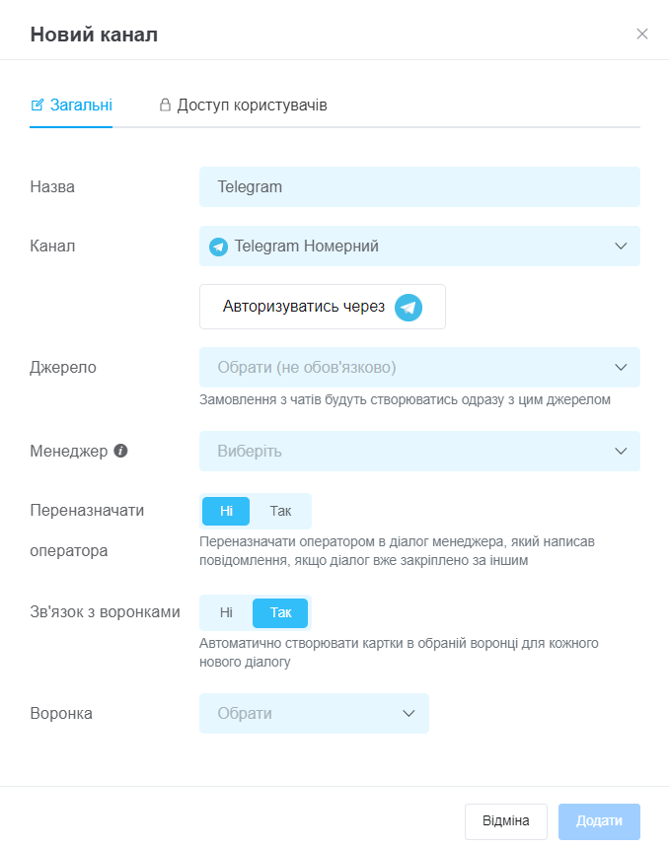Click the lock icon on the Доступ користувачів tab
This screenshot has height=849, width=669.
coord(165,105)
